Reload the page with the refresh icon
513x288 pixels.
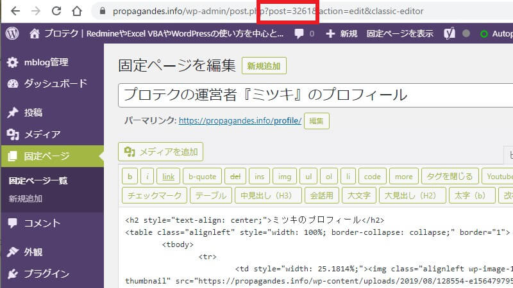(x=56, y=12)
